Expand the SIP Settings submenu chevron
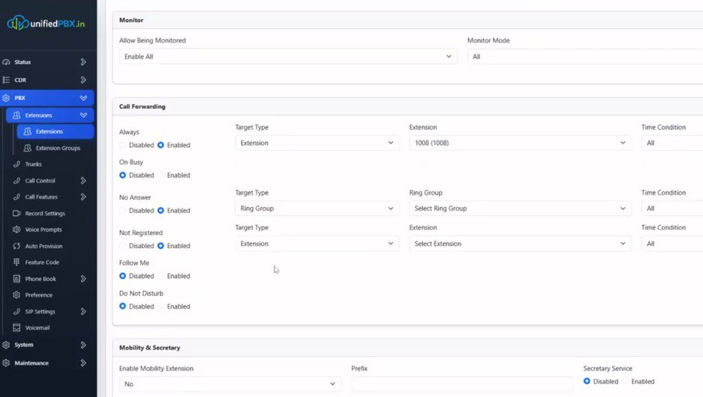Viewport: 703px width, 397px height. click(83, 311)
